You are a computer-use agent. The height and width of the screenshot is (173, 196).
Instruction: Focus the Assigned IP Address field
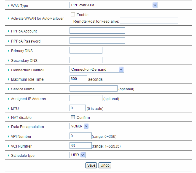pyautogui.click(x=86, y=98)
